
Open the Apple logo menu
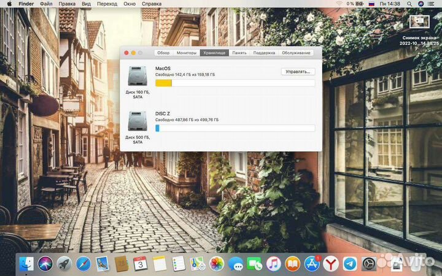click(x=9, y=4)
